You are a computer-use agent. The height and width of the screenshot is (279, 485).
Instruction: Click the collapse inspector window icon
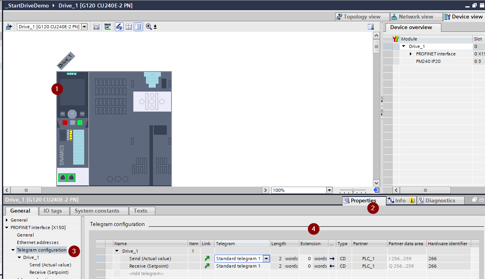pyautogui.click(x=482, y=200)
